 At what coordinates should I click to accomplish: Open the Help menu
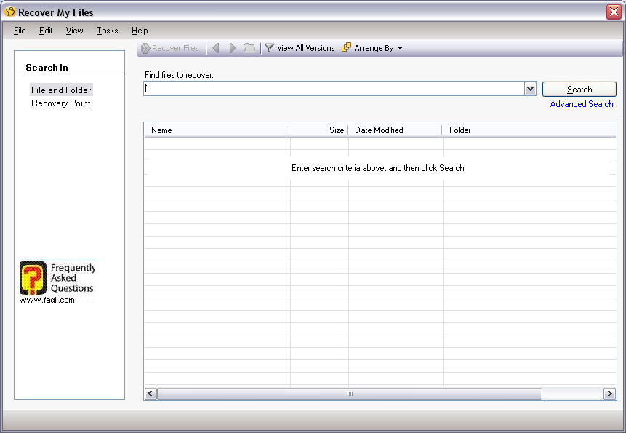140,31
